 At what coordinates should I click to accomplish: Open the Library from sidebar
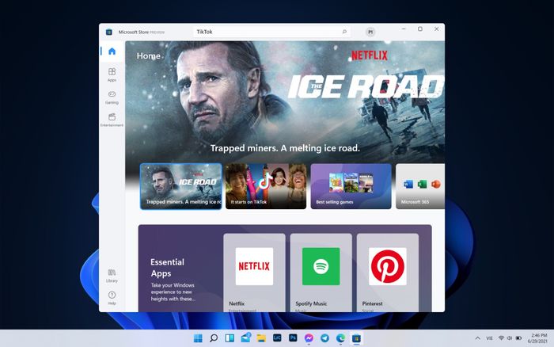click(112, 276)
